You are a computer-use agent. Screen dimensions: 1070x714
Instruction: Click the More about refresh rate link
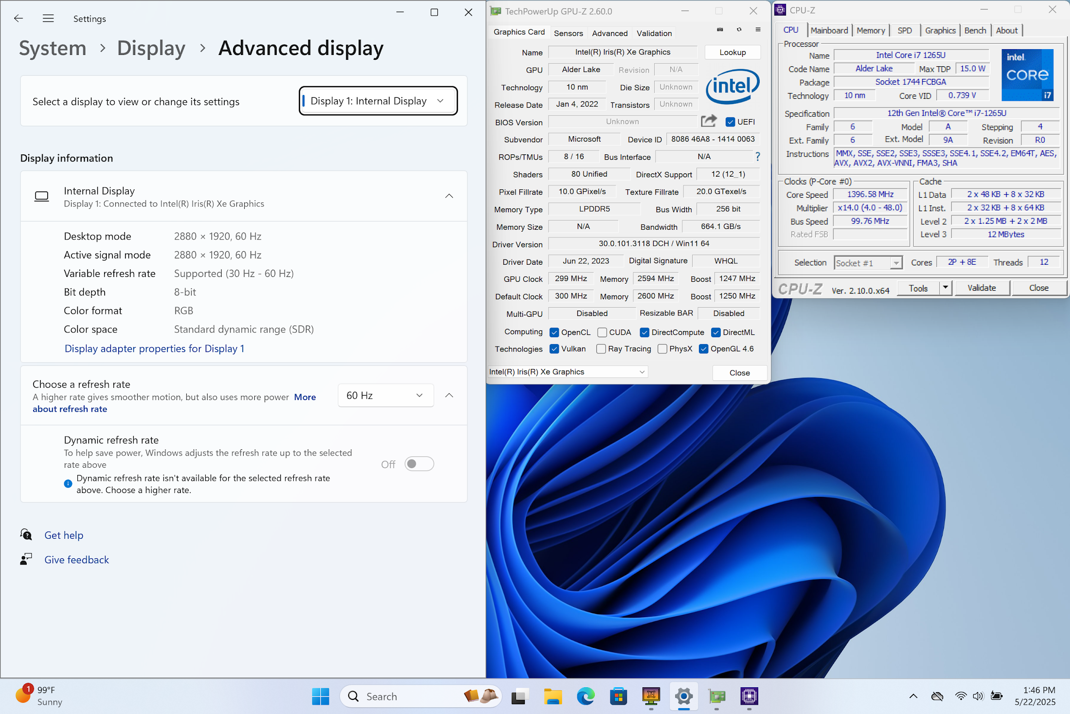point(174,403)
